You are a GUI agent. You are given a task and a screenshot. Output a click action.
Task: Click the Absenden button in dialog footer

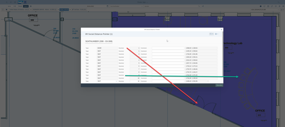click(219, 85)
